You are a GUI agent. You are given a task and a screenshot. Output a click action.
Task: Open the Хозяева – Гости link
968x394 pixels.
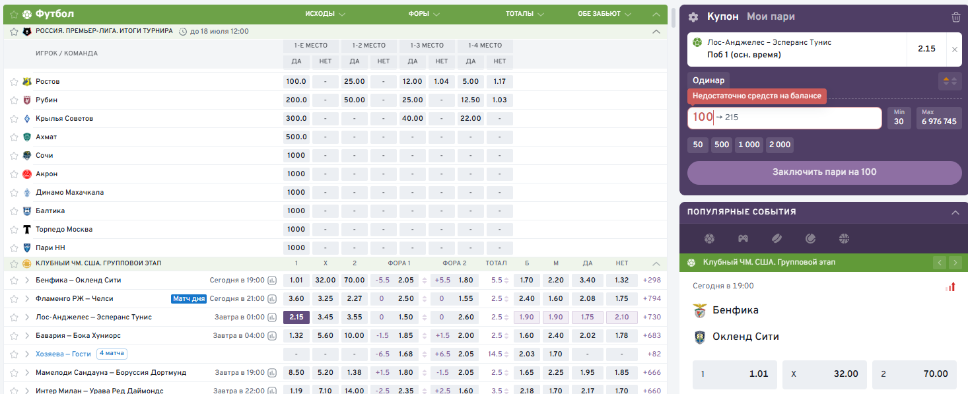click(63, 354)
